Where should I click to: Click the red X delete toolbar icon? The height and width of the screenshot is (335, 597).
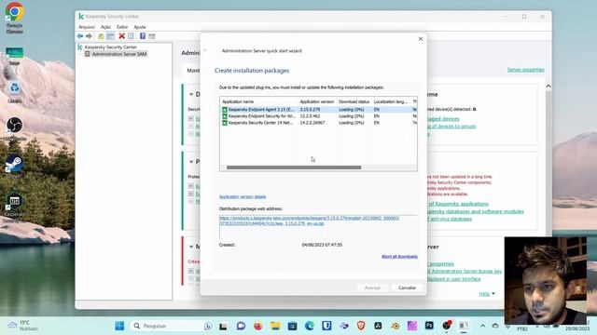click(121, 36)
